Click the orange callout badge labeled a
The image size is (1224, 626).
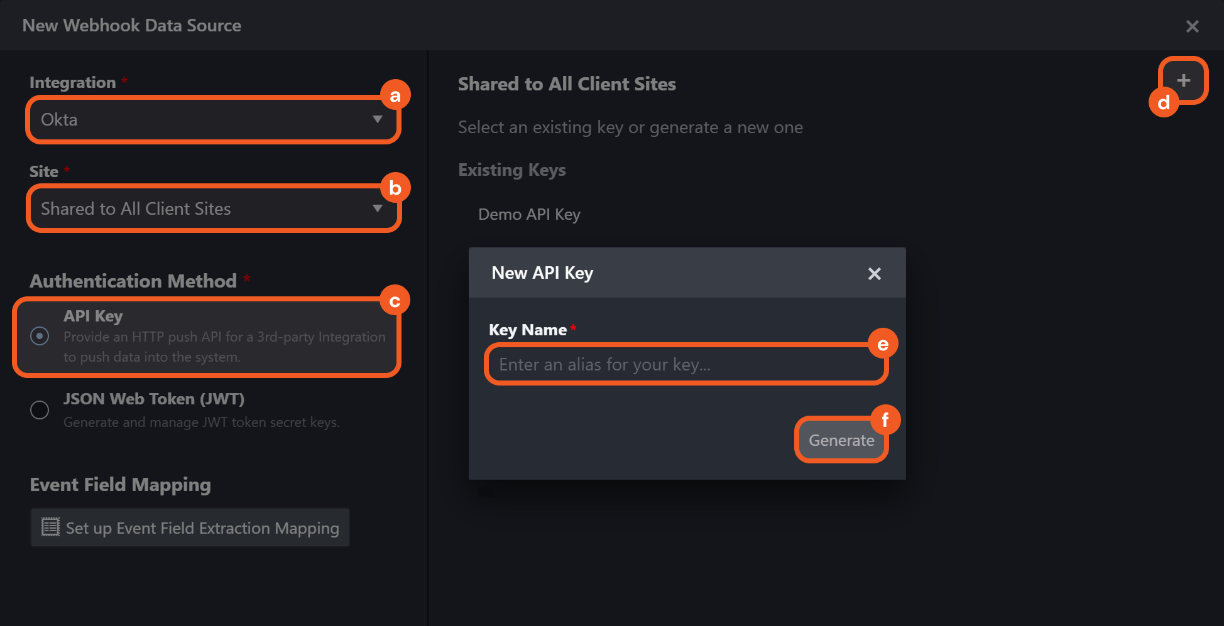(395, 95)
